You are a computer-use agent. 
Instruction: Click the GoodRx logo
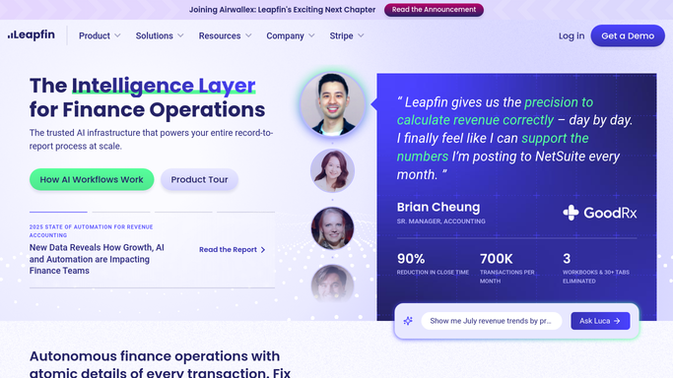(600, 213)
